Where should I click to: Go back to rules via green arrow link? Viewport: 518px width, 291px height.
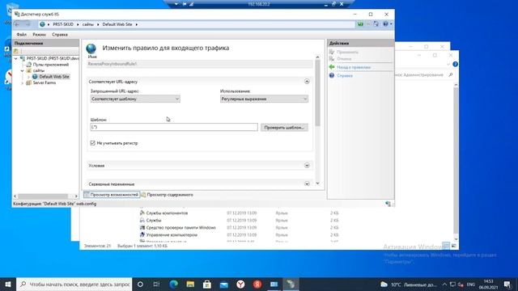pyautogui.click(x=354, y=67)
